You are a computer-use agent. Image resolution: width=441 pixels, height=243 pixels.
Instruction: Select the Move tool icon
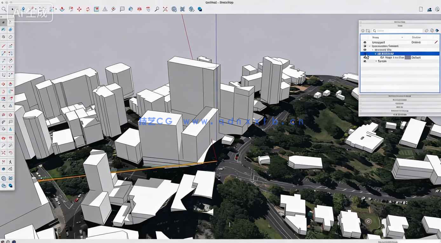[x=79, y=9]
